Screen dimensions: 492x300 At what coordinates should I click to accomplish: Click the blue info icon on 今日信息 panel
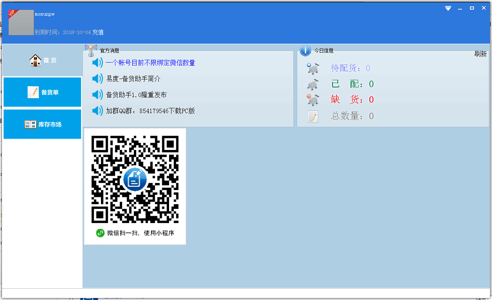(306, 50)
